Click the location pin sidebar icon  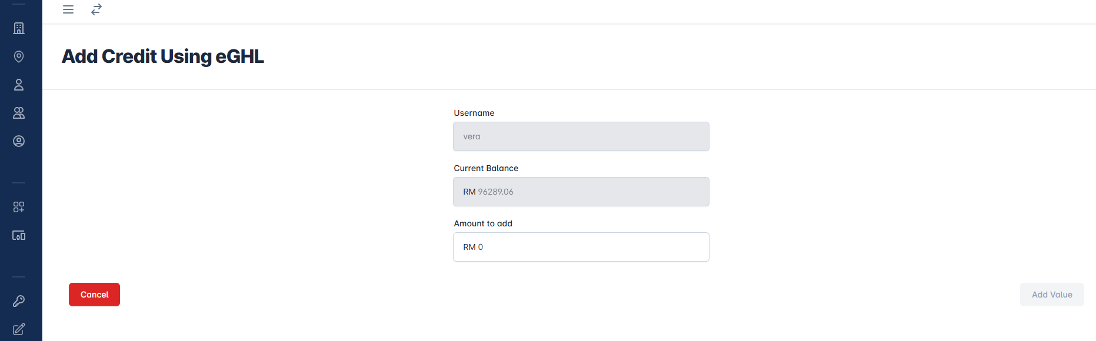pyautogui.click(x=19, y=56)
